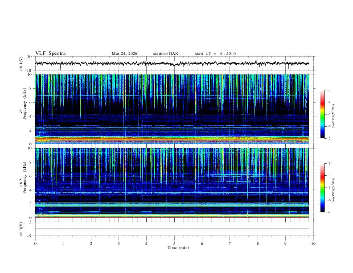Image resolution: width=353 pixels, height=273 pixels.
Task: Select the date text "Mar.24, 2026"
Action: tap(124, 54)
